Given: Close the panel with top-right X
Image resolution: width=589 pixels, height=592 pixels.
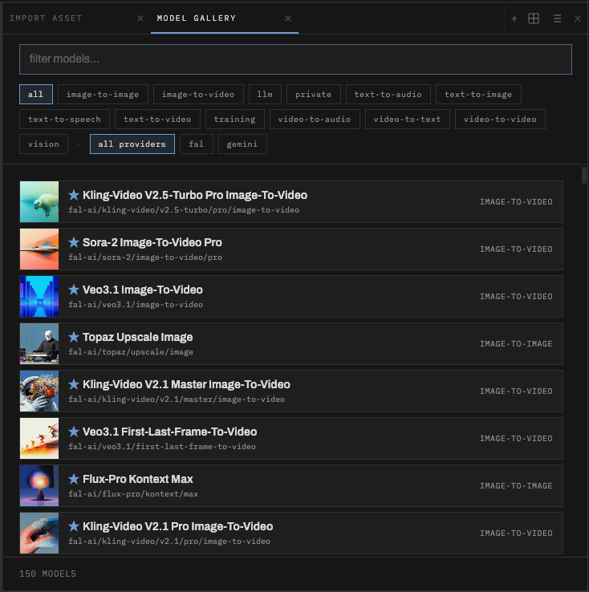Looking at the screenshot, I should 577,18.
